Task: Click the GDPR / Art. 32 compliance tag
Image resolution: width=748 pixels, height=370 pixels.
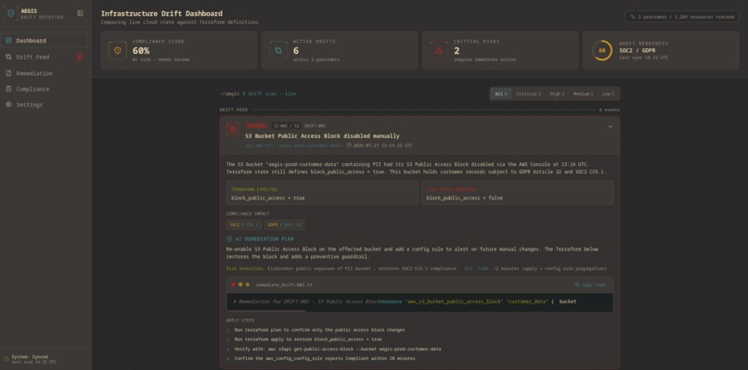Action: coord(284,224)
